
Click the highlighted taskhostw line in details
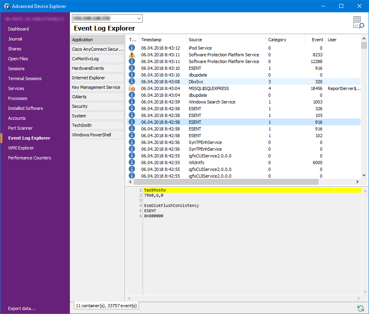coord(253,190)
